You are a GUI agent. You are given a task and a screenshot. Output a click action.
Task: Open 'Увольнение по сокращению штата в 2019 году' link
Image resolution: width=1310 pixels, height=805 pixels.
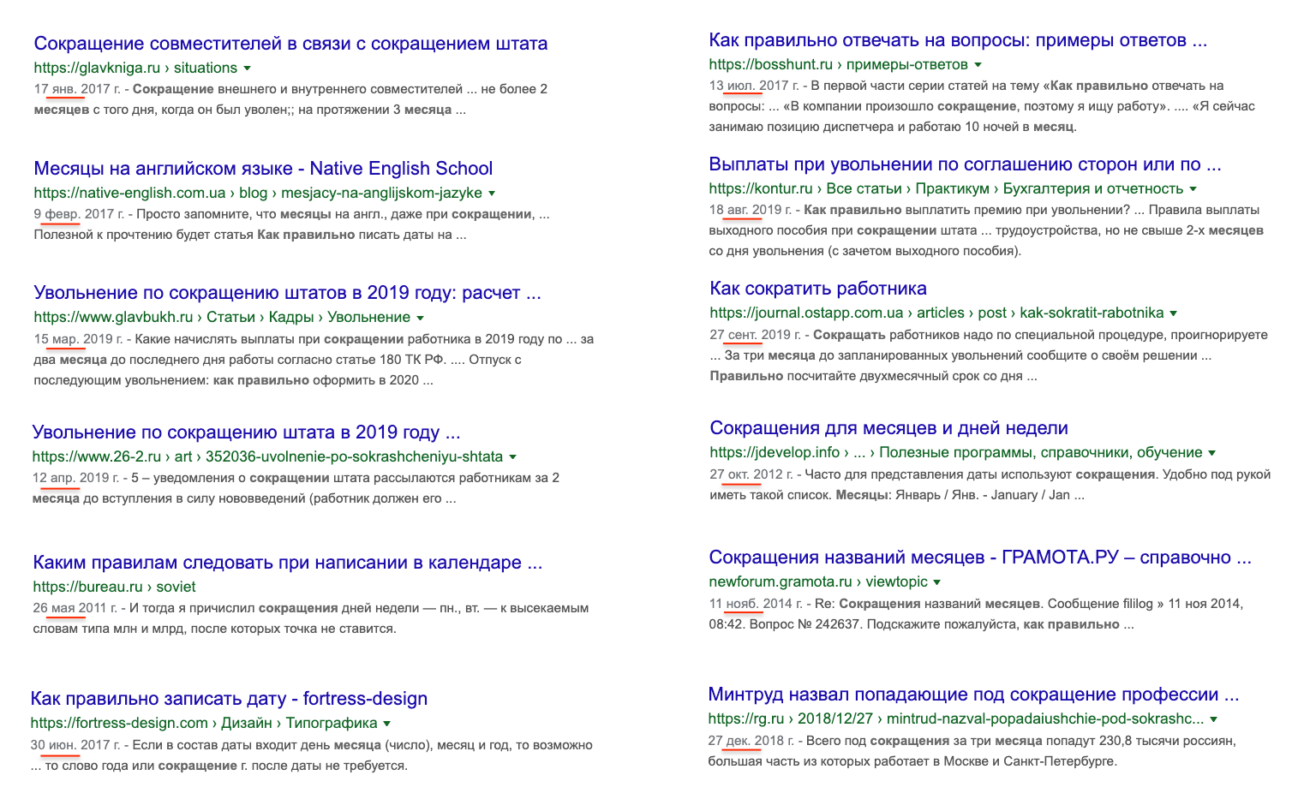tap(246, 432)
